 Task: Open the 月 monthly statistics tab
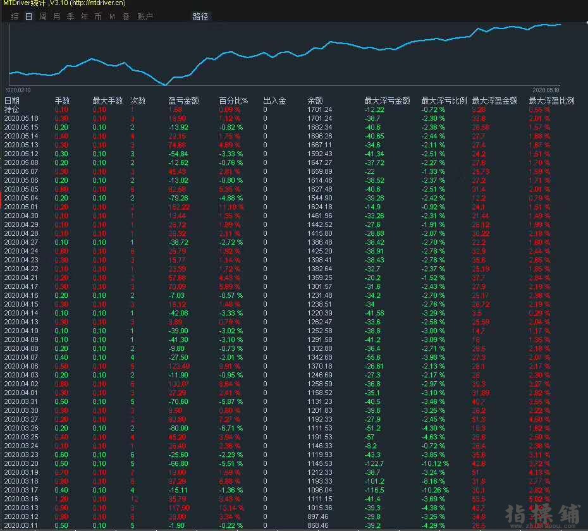click(57, 16)
